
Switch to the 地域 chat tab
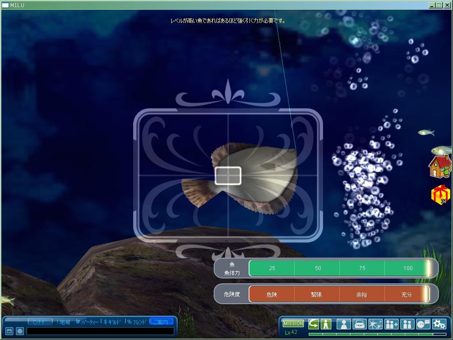pos(64,322)
